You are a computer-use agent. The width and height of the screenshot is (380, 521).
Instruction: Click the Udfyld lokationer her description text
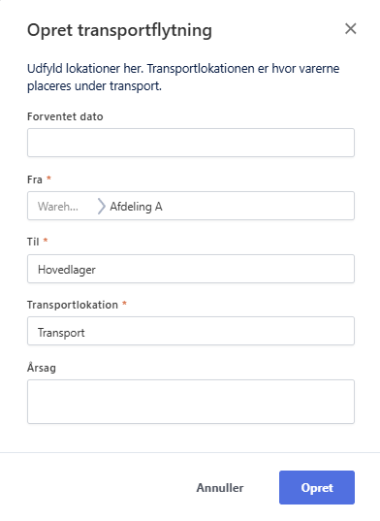[x=183, y=77]
